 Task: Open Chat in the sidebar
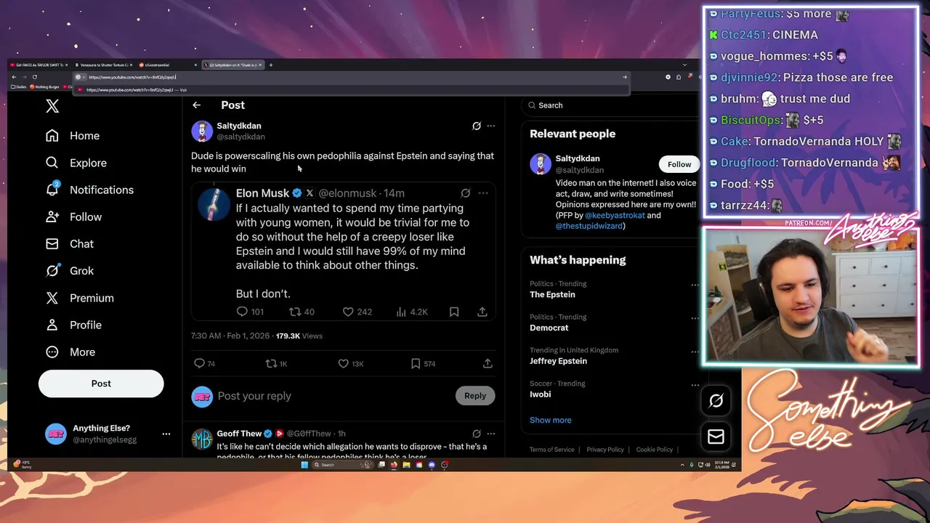click(x=69, y=243)
